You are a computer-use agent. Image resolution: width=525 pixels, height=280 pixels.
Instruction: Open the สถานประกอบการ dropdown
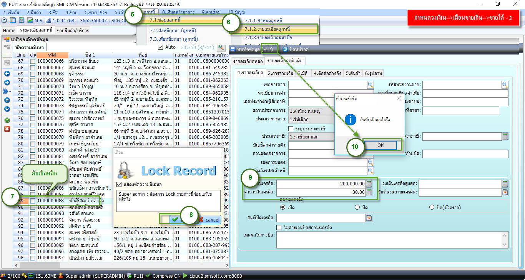point(311,111)
